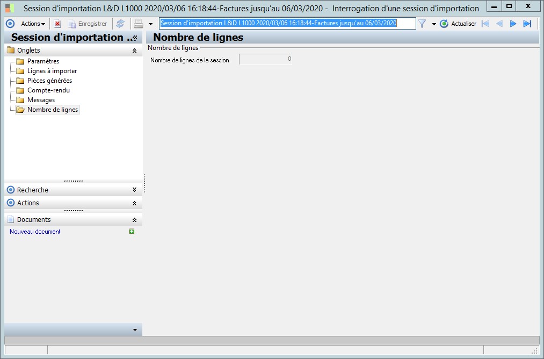Click the Messages folder icon
544x359 pixels.
[20, 100]
